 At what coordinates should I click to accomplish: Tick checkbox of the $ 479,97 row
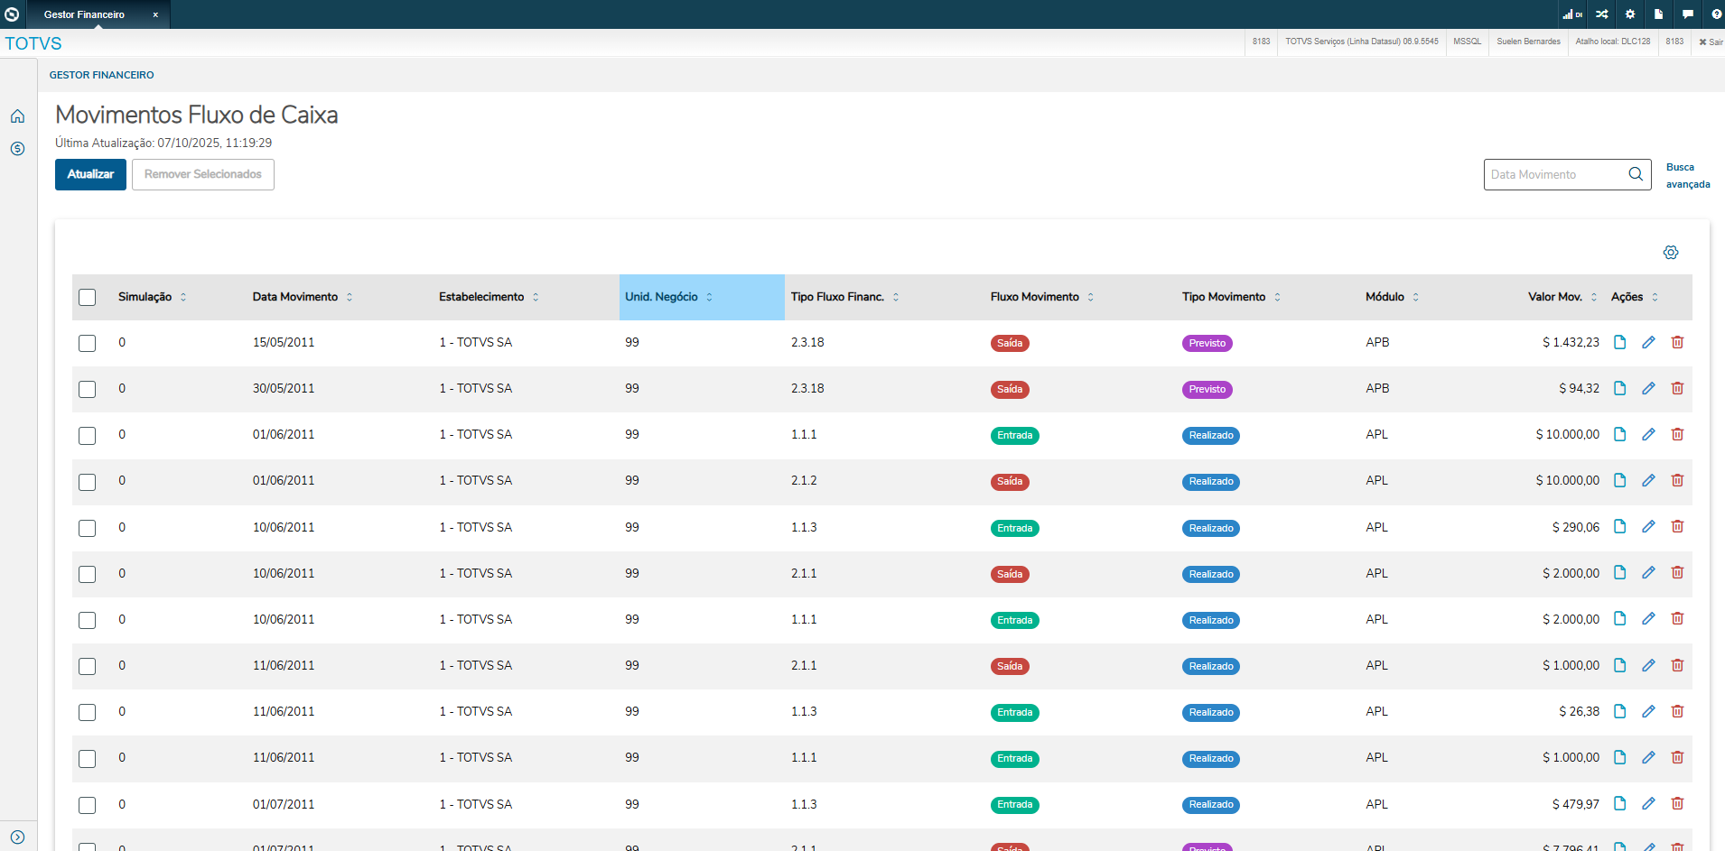point(87,805)
